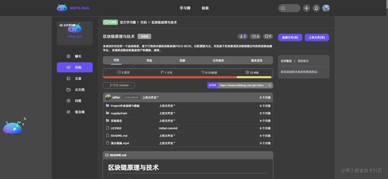Image resolution: width=388 pixels, height=179 pixels.
Task: Click the chat bubble icon beside 聊天
Action: click(69, 56)
